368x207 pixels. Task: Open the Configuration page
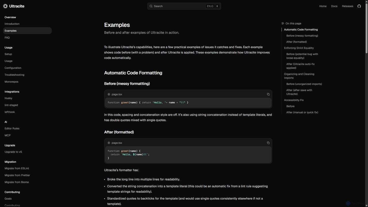click(27, 68)
